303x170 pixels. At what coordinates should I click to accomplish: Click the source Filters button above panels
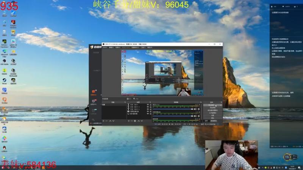(x=136, y=99)
